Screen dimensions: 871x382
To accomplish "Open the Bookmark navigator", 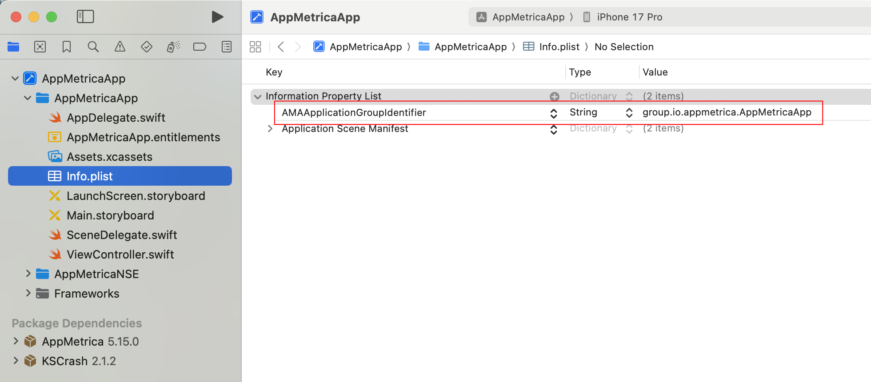I will point(67,47).
